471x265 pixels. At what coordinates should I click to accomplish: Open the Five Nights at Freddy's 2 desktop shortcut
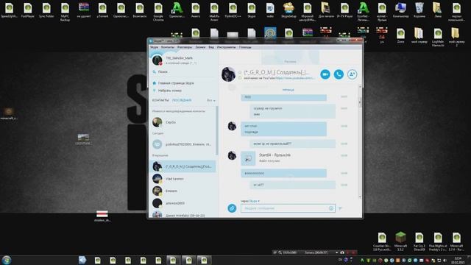click(x=438, y=241)
